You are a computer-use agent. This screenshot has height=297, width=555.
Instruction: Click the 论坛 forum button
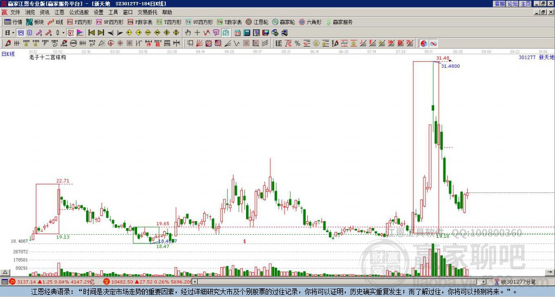click(x=512, y=4)
